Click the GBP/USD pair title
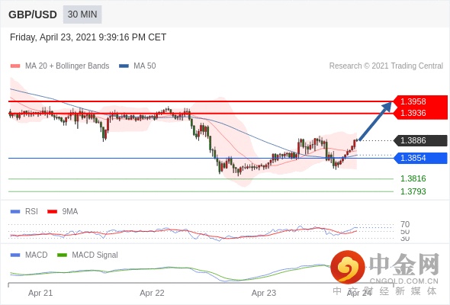The height and width of the screenshot is (305, 450). point(33,14)
